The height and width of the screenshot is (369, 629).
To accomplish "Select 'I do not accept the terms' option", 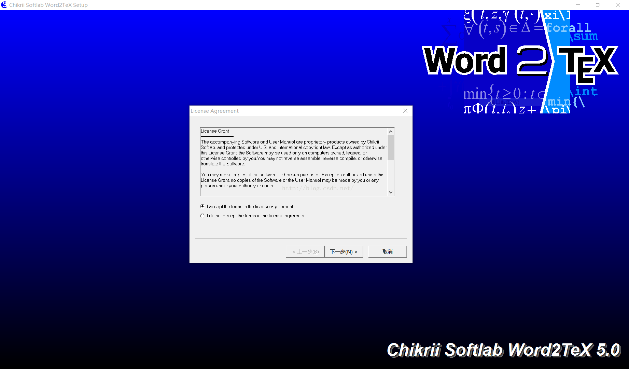I will [202, 216].
